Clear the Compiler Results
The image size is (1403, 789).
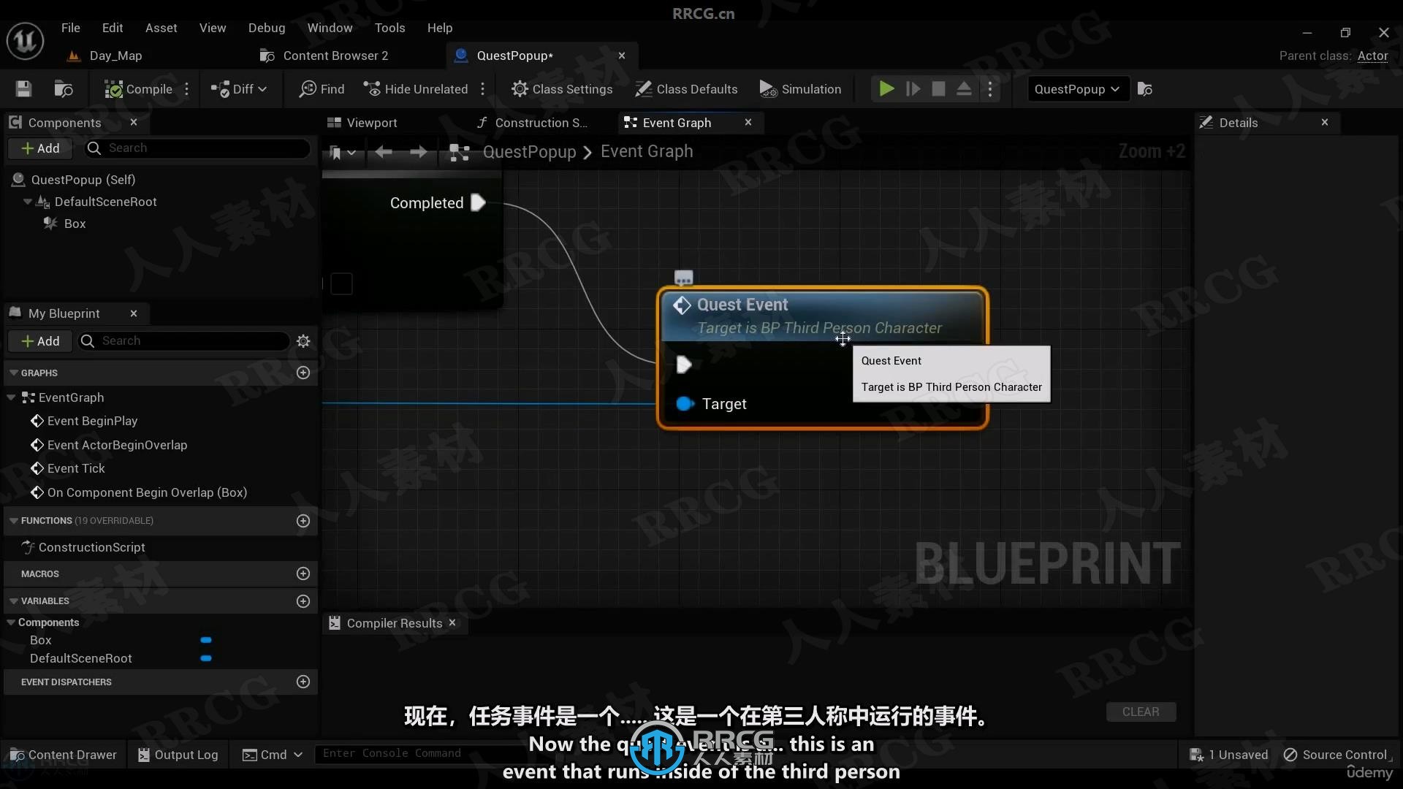(x=1141, y=712)
